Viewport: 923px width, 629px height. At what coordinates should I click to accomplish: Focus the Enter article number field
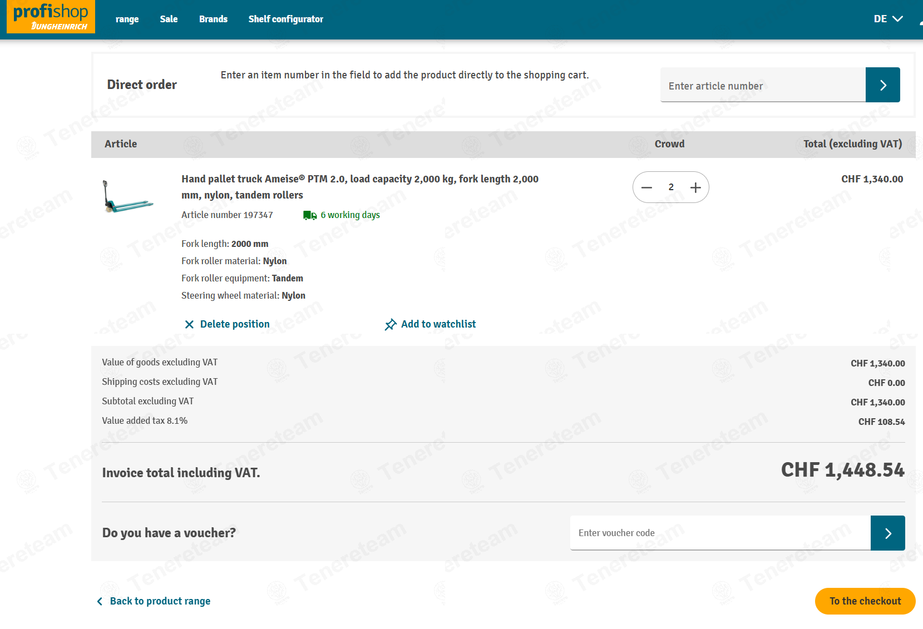click(763, 85)
